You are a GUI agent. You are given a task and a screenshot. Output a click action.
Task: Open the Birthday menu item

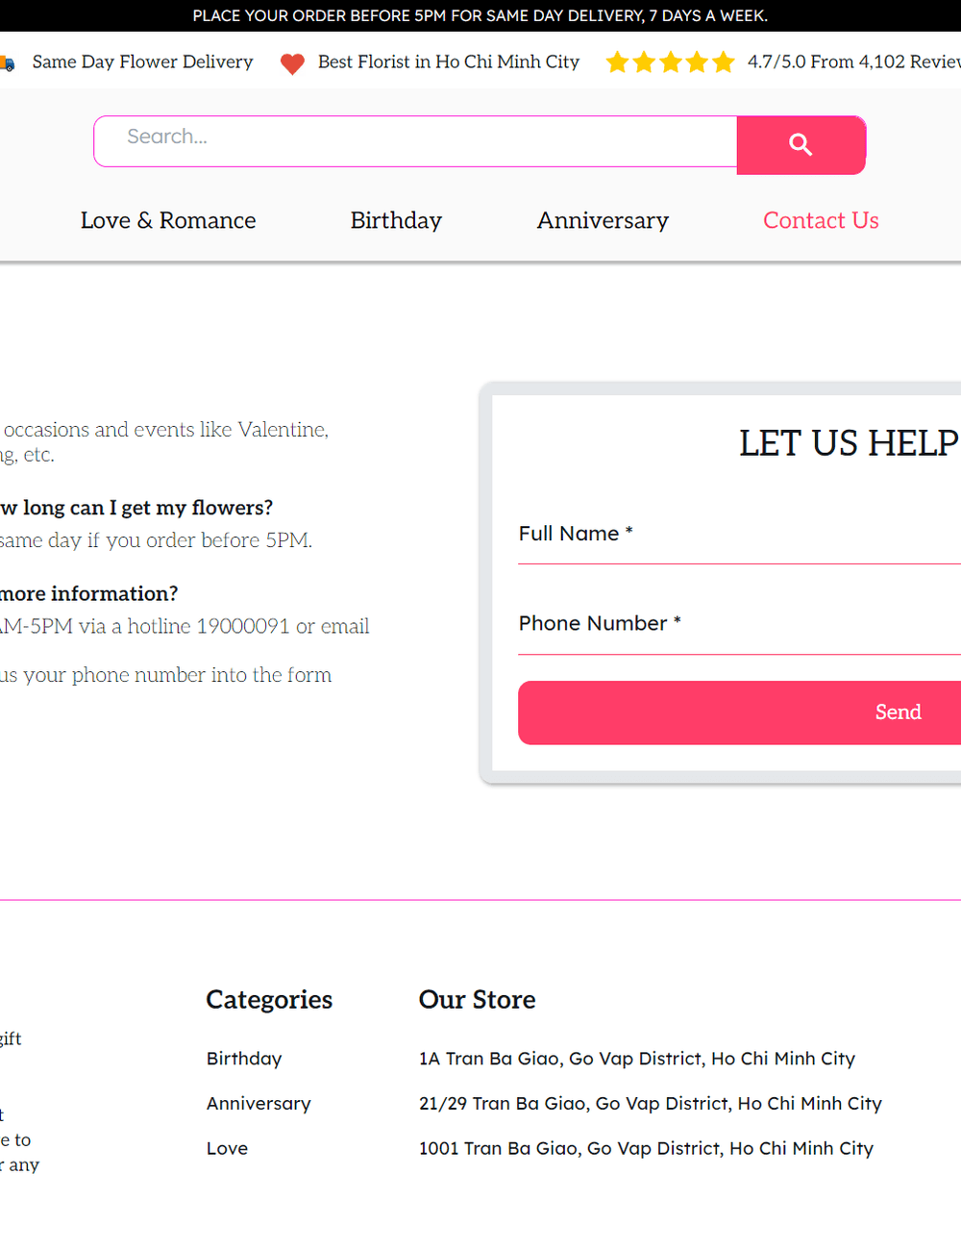[x=396, y=220]
